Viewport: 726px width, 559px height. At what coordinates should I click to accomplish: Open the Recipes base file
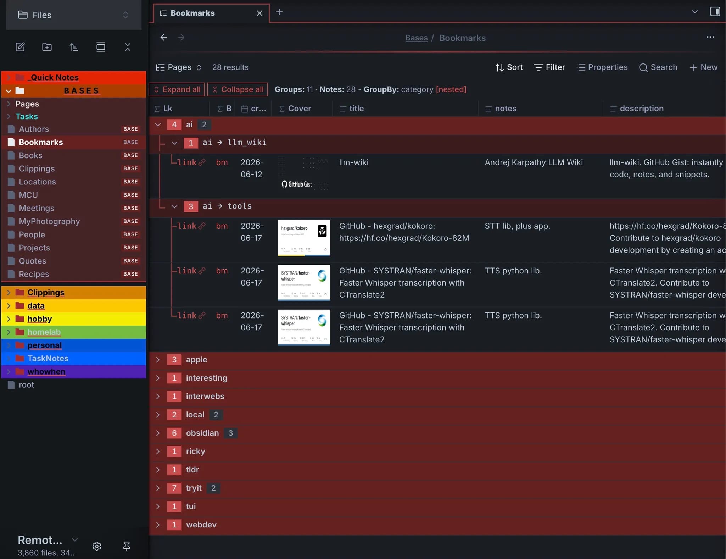74,274
